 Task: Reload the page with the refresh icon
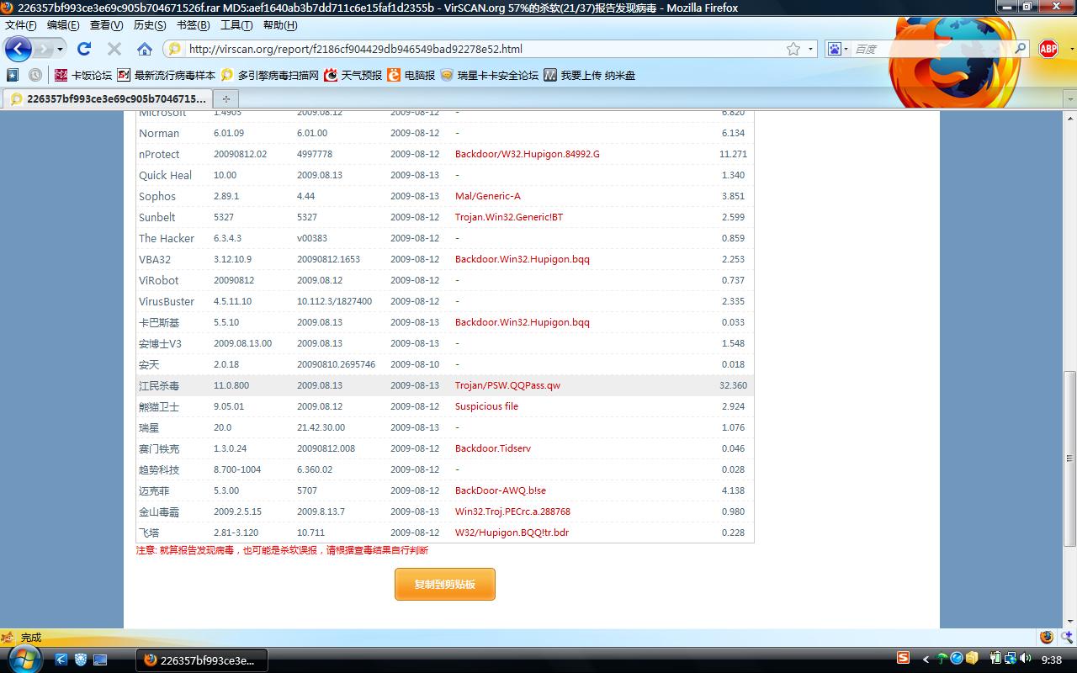pyautogui.click(x=84, y=49)
